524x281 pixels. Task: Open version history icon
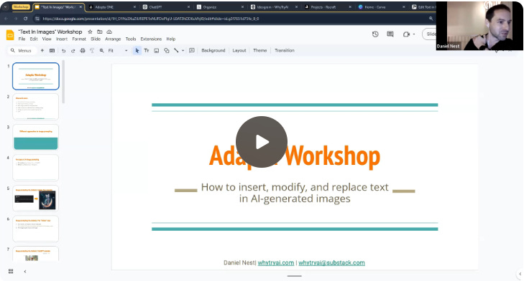375,34
